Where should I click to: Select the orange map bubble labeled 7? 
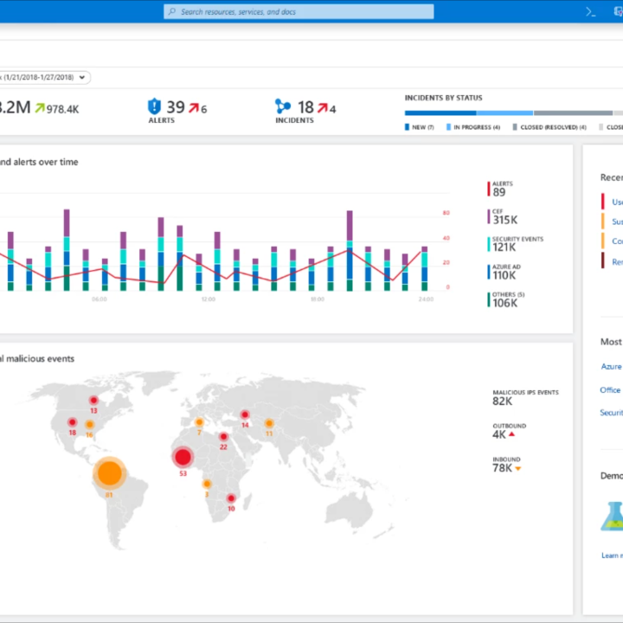[x=200, y=422]
